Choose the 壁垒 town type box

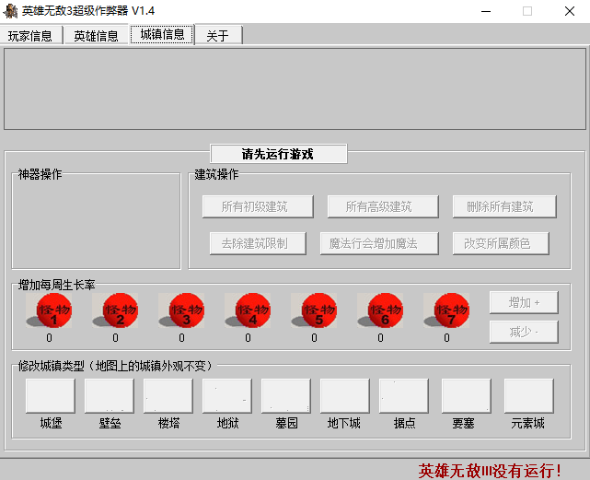coord(110,396)
